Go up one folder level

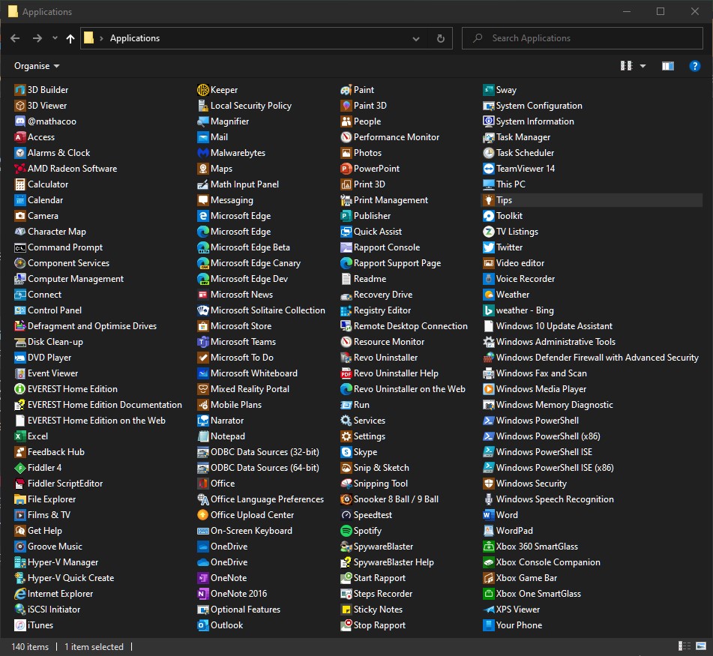click(70, 38)
